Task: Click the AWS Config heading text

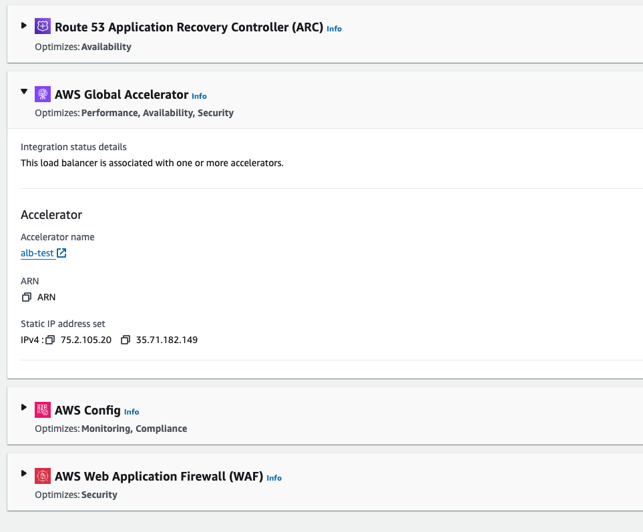Action: pos(87,411)
